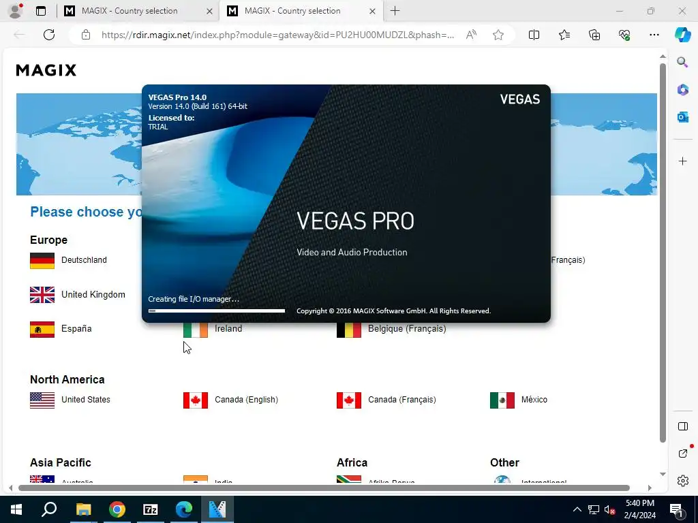The image size is (698, 523).
Task: Close the active MAGIX Country selection tab
Action: click(x=373, y=11)
